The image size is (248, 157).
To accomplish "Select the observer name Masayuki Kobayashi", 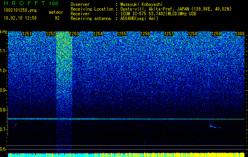I will pyautogui.click(x=142, y=4).
